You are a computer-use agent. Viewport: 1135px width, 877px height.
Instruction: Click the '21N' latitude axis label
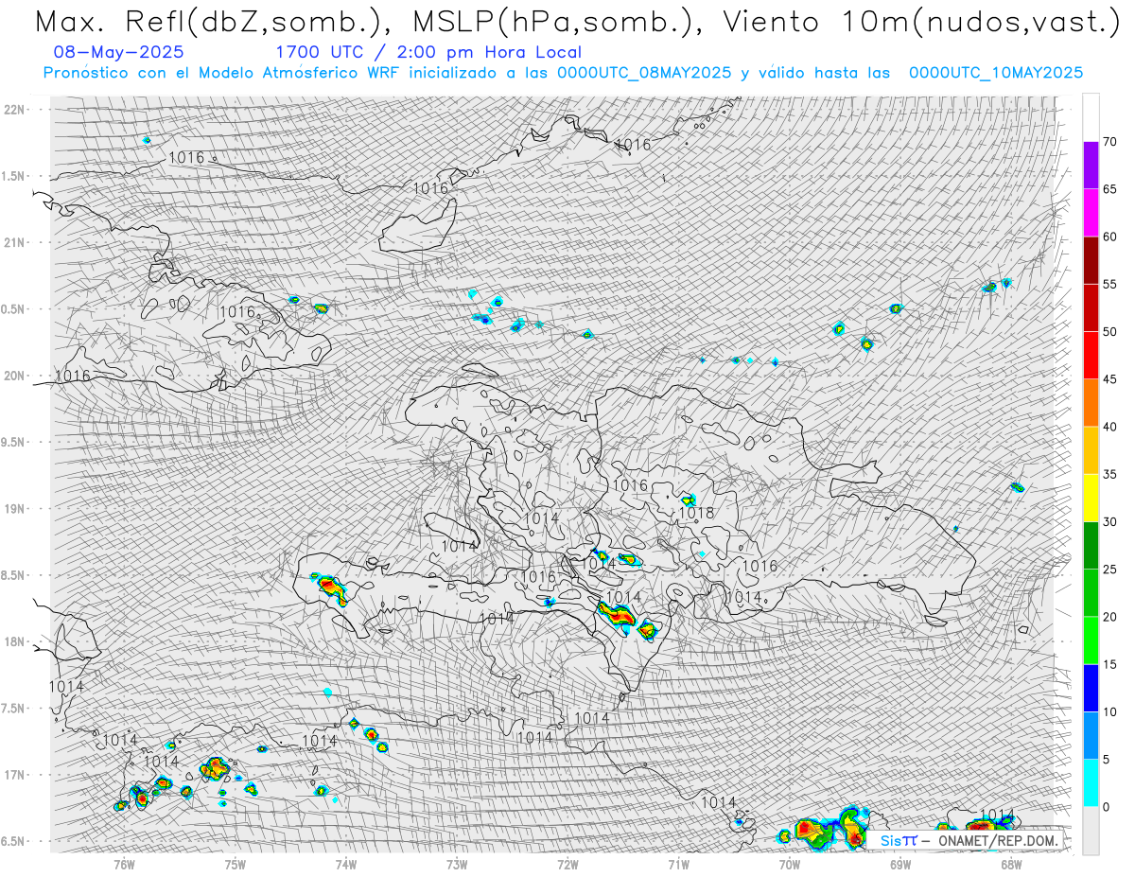[x=14, y=242]
